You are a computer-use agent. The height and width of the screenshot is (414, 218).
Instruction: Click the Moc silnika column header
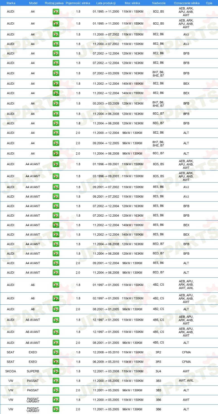pos(132,3)
